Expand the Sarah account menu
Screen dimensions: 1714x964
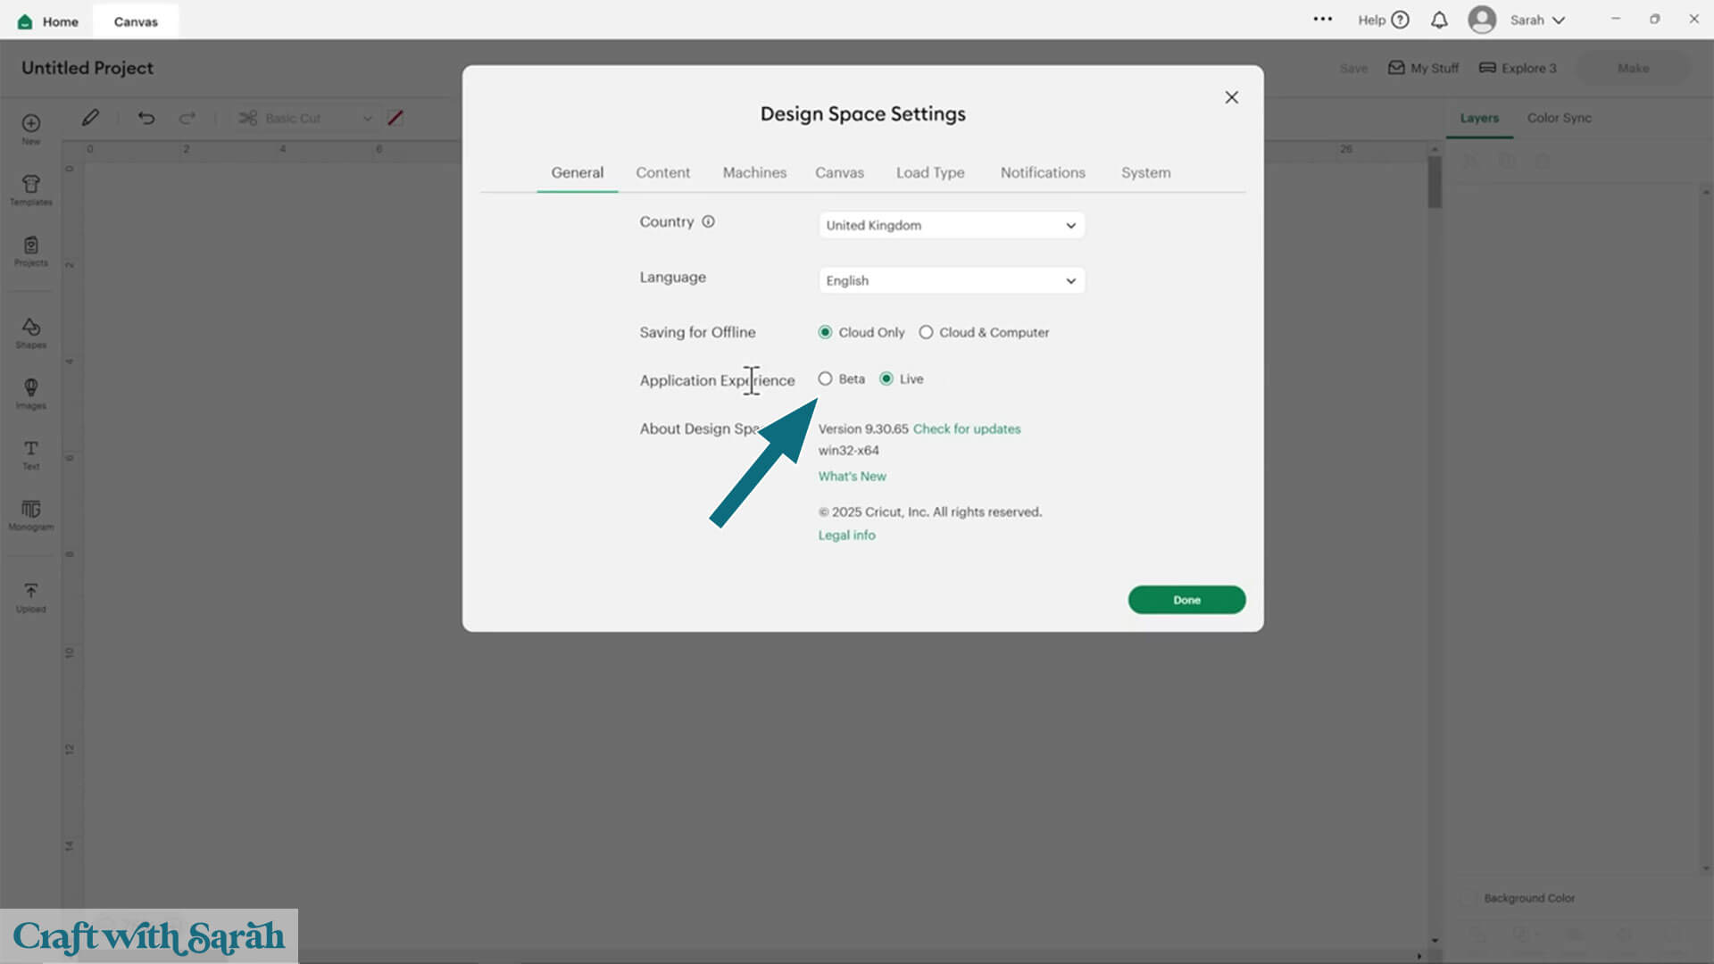[1535, 20]
